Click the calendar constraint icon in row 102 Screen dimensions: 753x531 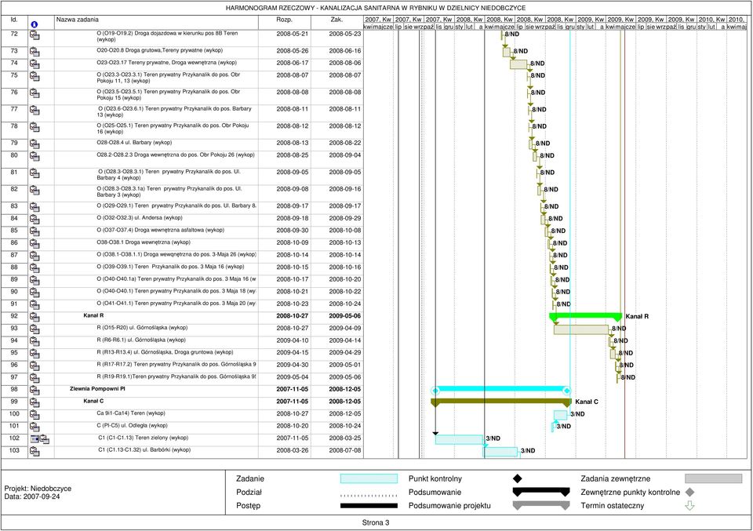(35, 438)
